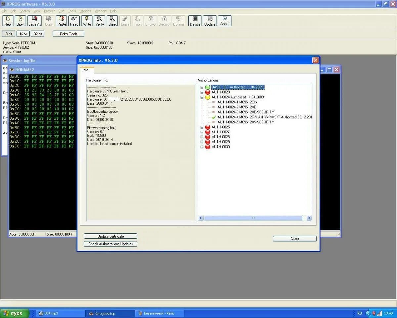Screen dimensions: 397x318
Task: Open the Tools menu
Action: pos(72,11)
